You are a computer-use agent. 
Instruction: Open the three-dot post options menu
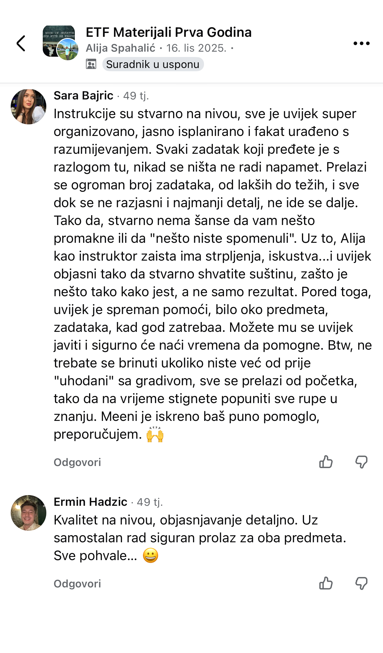tap(361, 43)
